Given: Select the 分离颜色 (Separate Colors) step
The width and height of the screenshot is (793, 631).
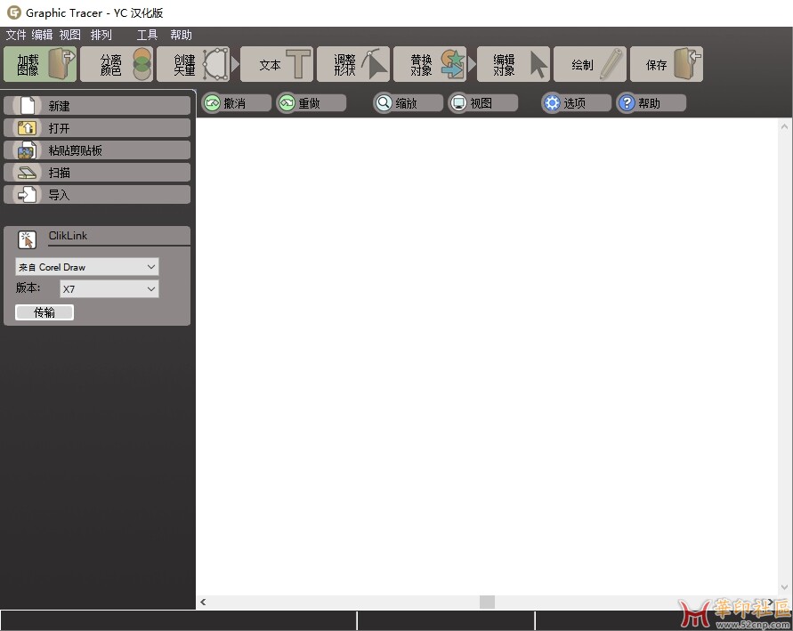Looking at the screenshot, I should tap(117, 64).
